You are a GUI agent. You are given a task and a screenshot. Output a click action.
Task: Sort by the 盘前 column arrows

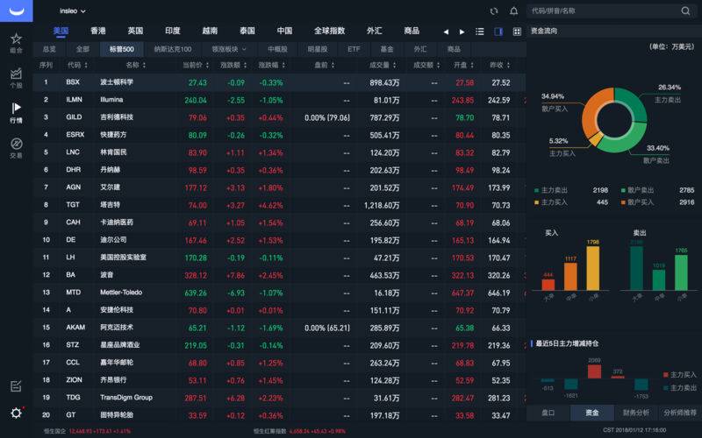tap(333, 65)
